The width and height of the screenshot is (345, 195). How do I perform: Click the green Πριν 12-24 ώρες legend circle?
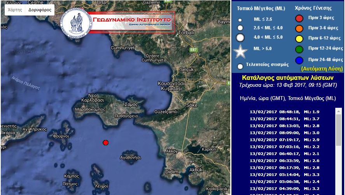click(x=299, y=49)
